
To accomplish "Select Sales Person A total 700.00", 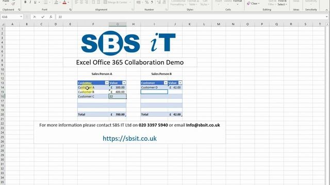I will 118,115.
